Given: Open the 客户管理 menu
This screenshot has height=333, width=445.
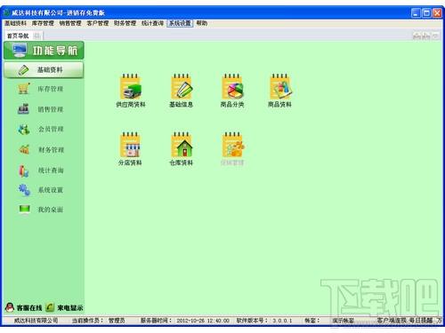Looking at the screenshot, I should click(x=97, y=23).
